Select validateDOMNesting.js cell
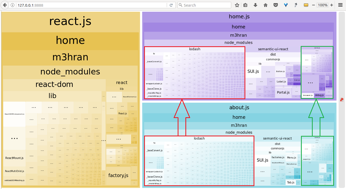The height and width of the screenshot is (189, 346). [x=14, y=180]
